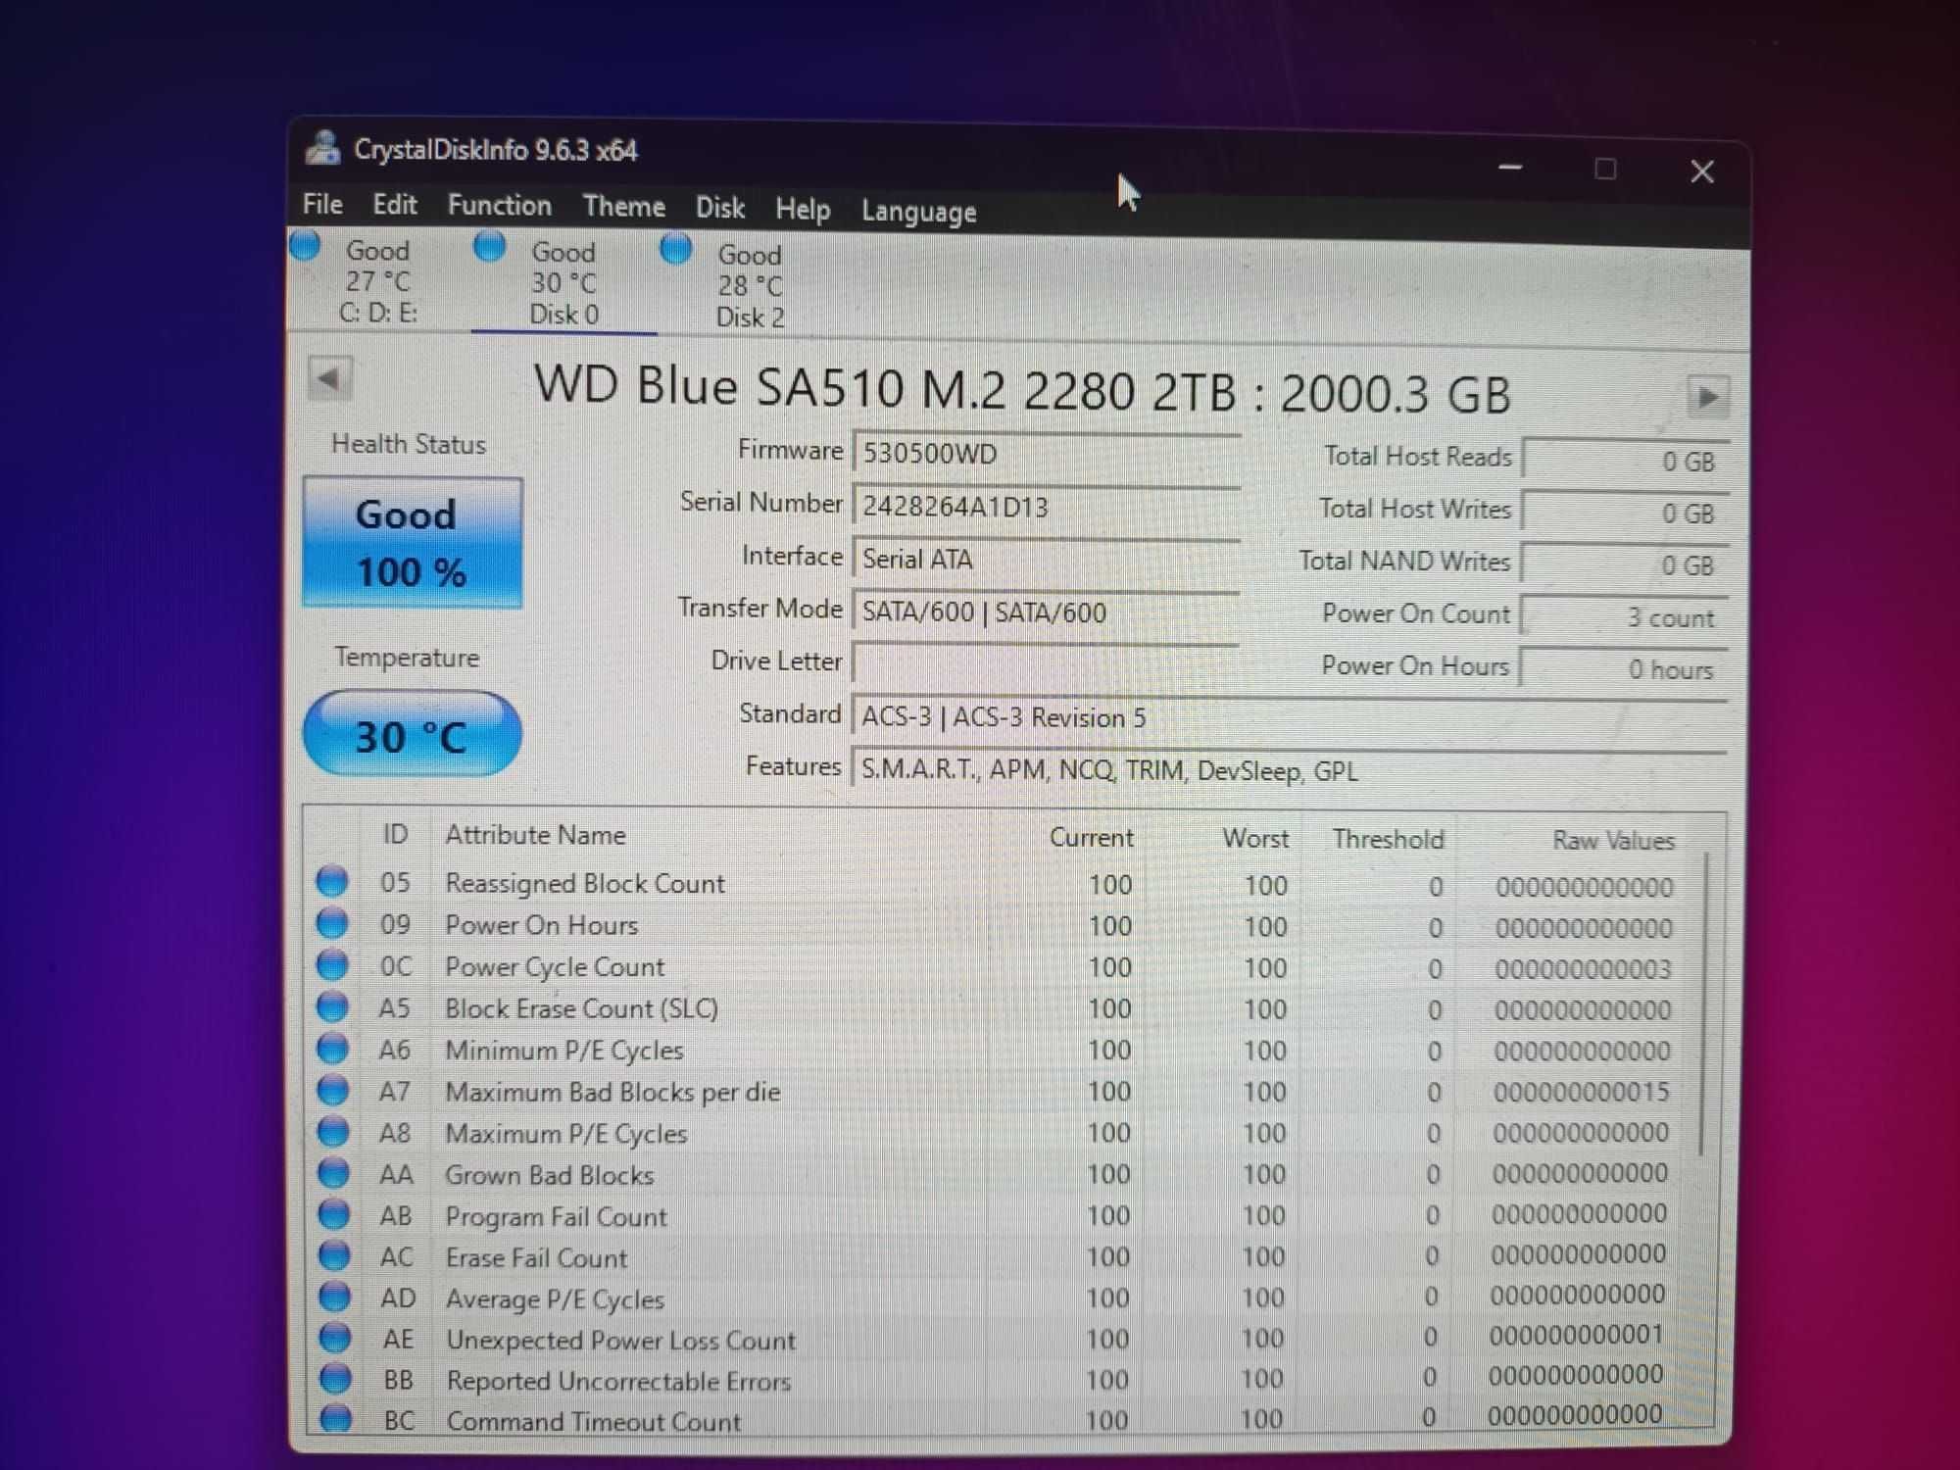Screen dimensions: 1960x1470
Task: Click the Interface field Serial ATA
Action: point(1046,559)
